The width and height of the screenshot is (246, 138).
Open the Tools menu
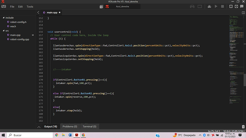click(30, 6)
